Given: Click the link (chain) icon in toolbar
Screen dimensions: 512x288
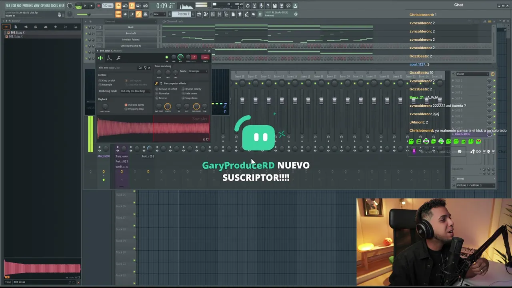Looking at the screenshot, I should [x=138, y=14].
